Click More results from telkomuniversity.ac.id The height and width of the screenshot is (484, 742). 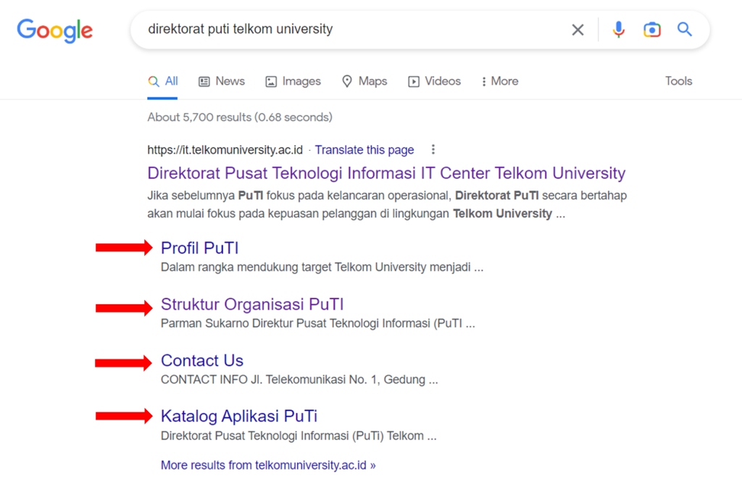tap(268, 465)
